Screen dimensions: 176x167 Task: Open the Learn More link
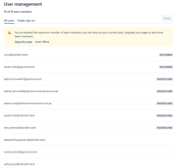[x=42, y=42]
